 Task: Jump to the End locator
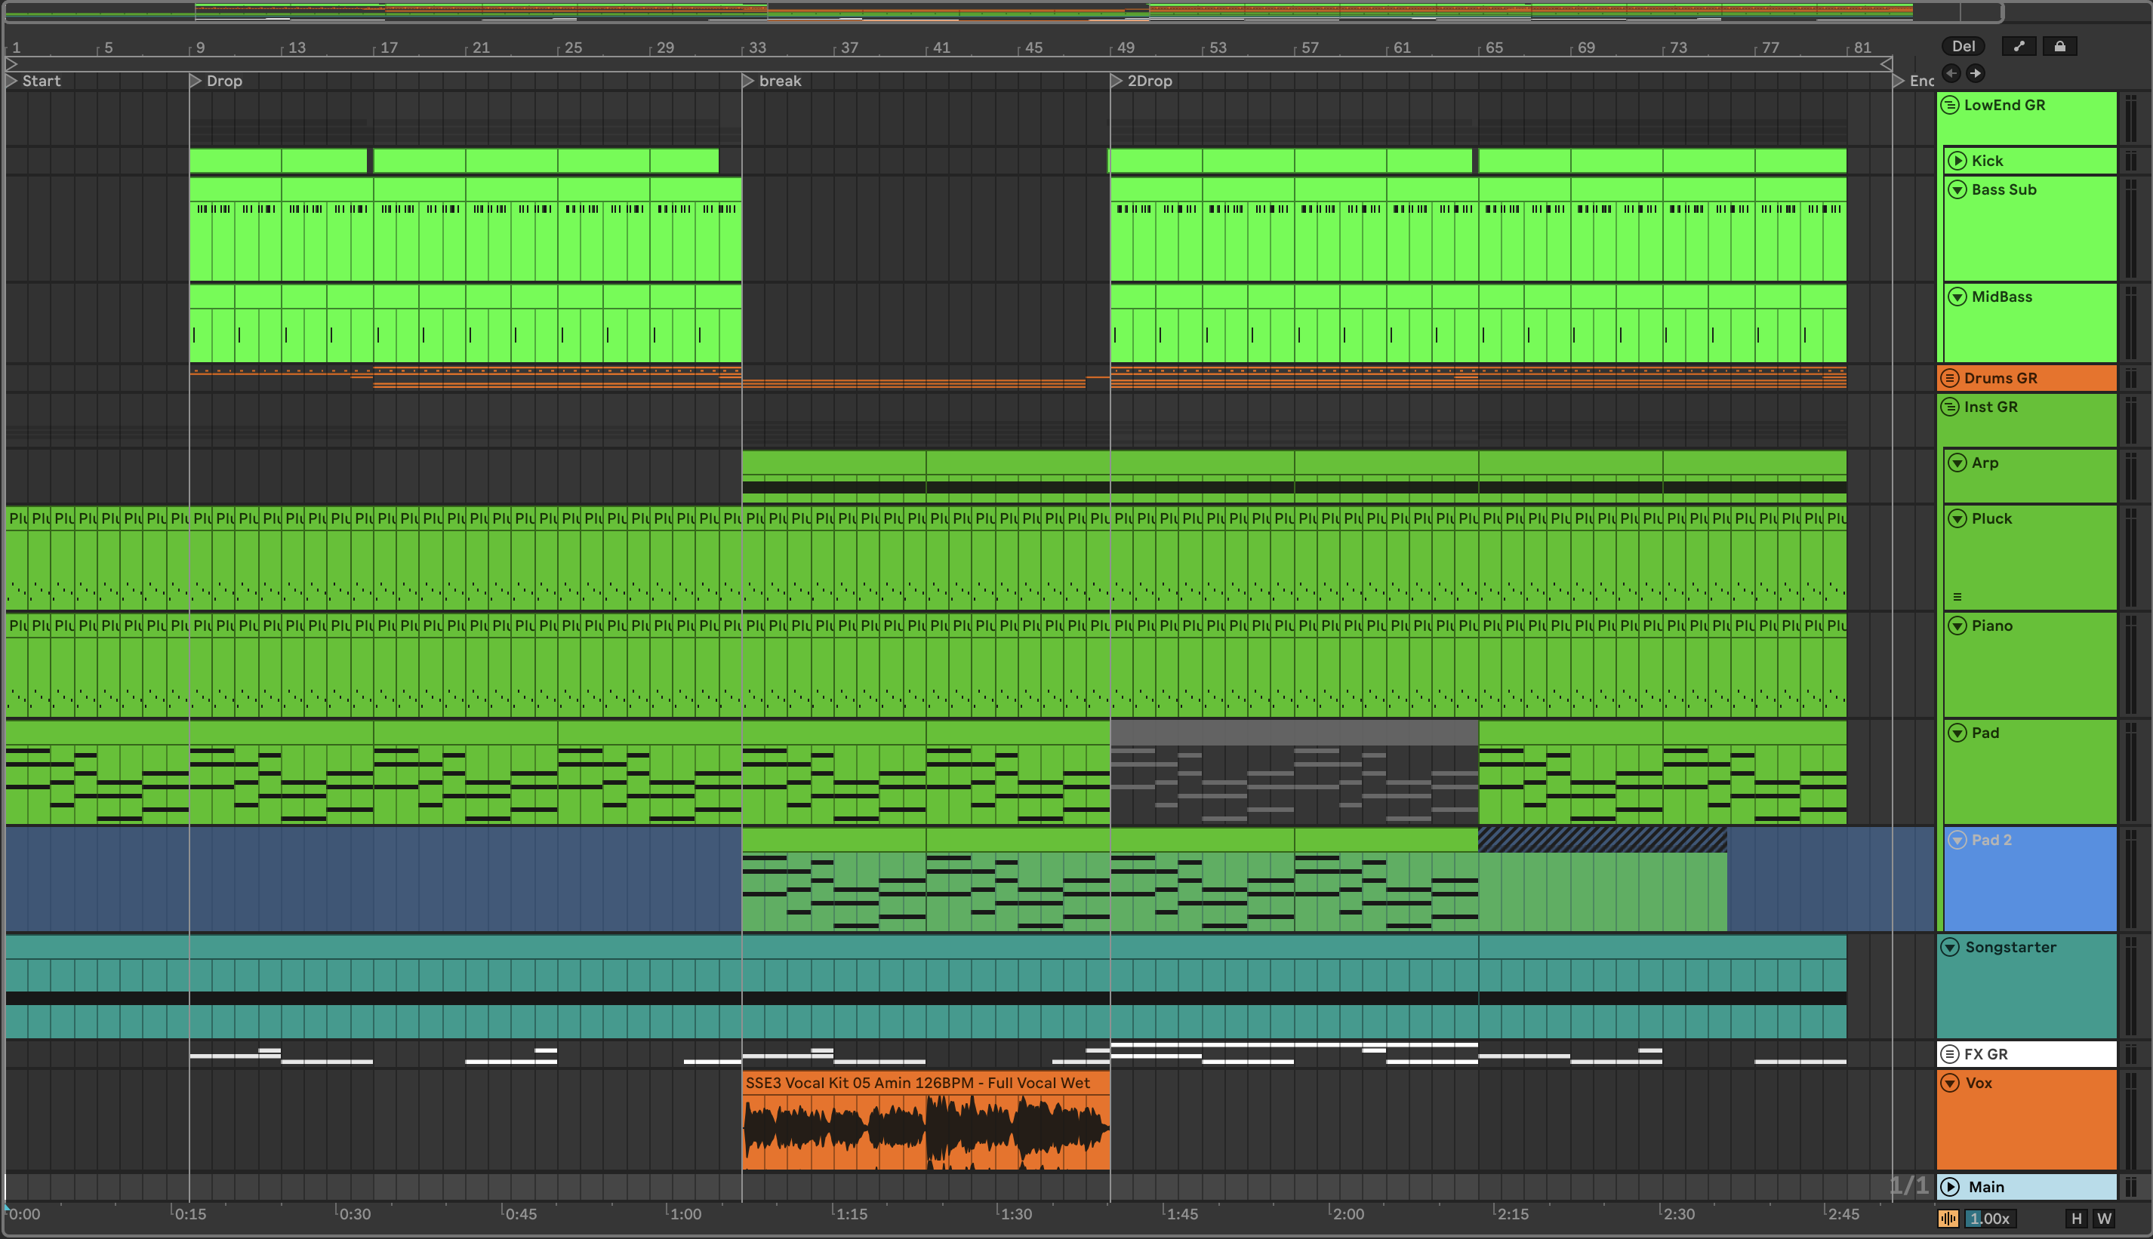tap(1913, 81)
